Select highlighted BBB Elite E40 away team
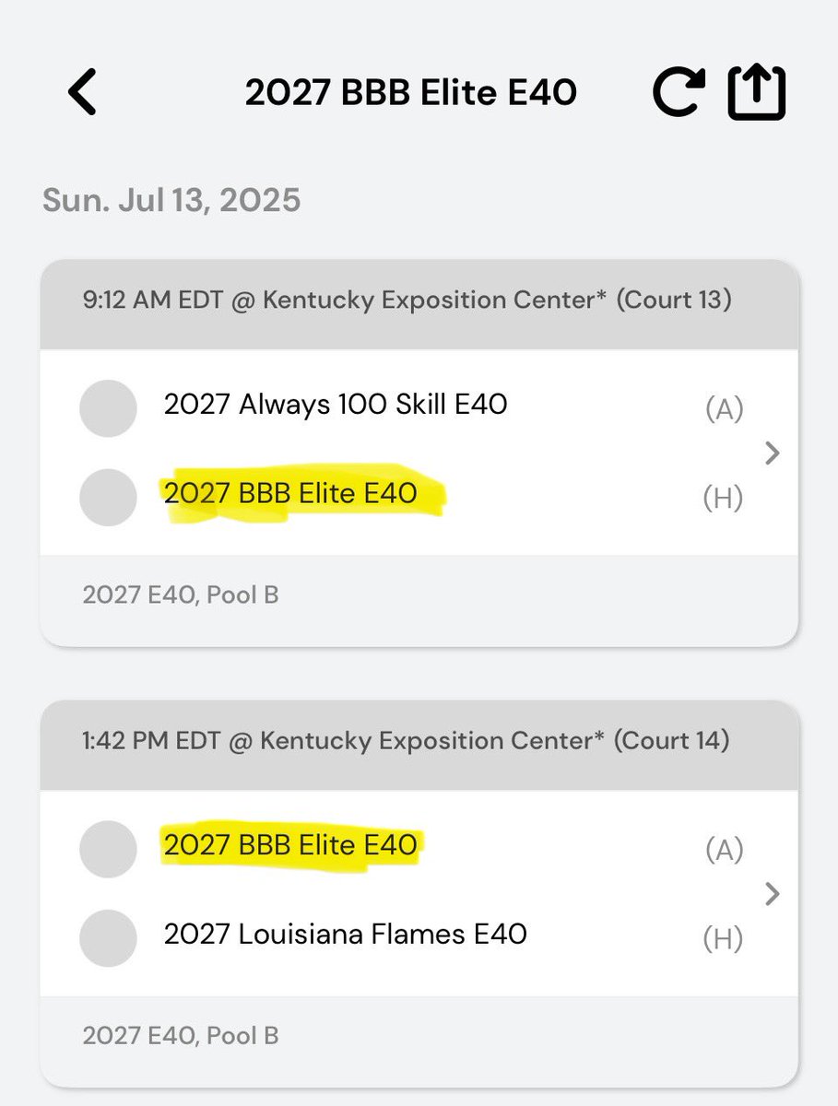This screenshot has width=838, height=1106. click(x=290, y=845)
